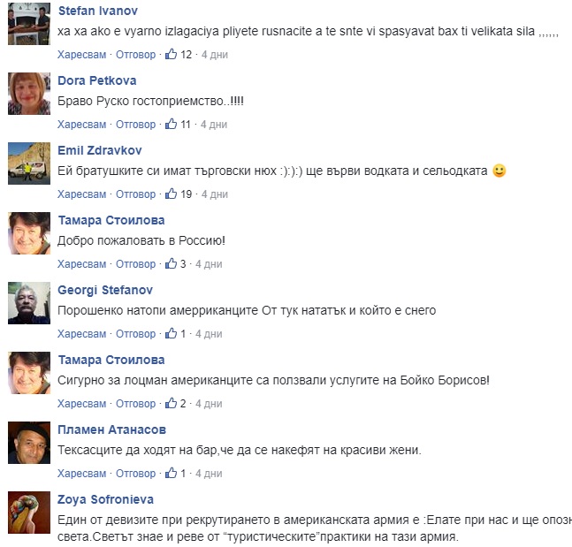Click the 4 дни timestamp on Stefan Ivanov's comment

215,55
